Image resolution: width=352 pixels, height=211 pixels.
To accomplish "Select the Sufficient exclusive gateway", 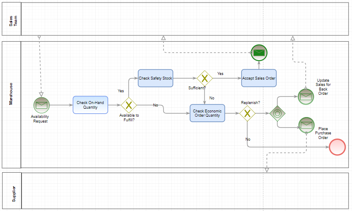I will click(204, 78).
